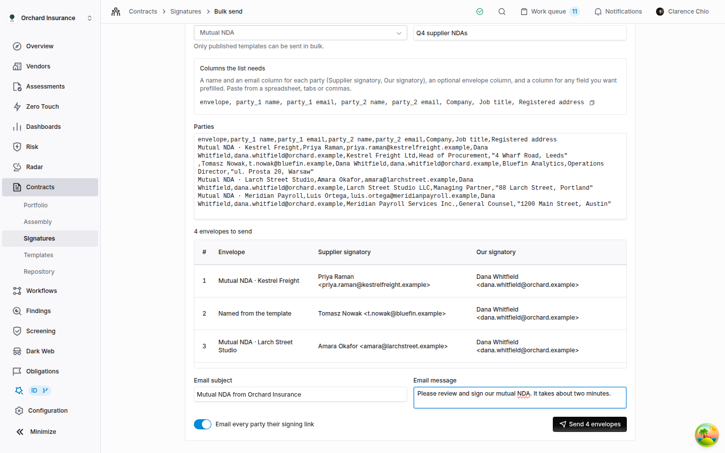Click the Envelope column header

(232, 252)
